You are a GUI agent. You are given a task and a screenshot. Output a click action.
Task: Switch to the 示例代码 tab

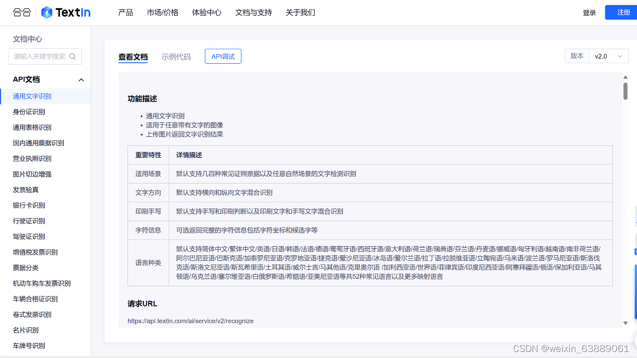(176, 57)
